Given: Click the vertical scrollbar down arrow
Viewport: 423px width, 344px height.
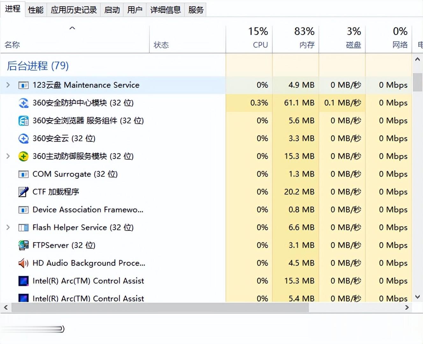Looking at the screenshot, I should (418, 297).
